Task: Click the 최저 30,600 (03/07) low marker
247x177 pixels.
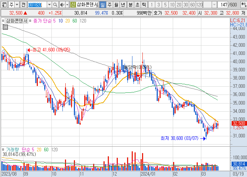Action: [183, 138]
